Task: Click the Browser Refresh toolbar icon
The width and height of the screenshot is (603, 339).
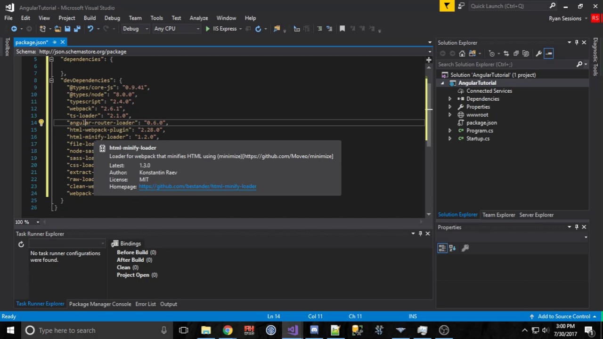Action: (x=258, y=29)
